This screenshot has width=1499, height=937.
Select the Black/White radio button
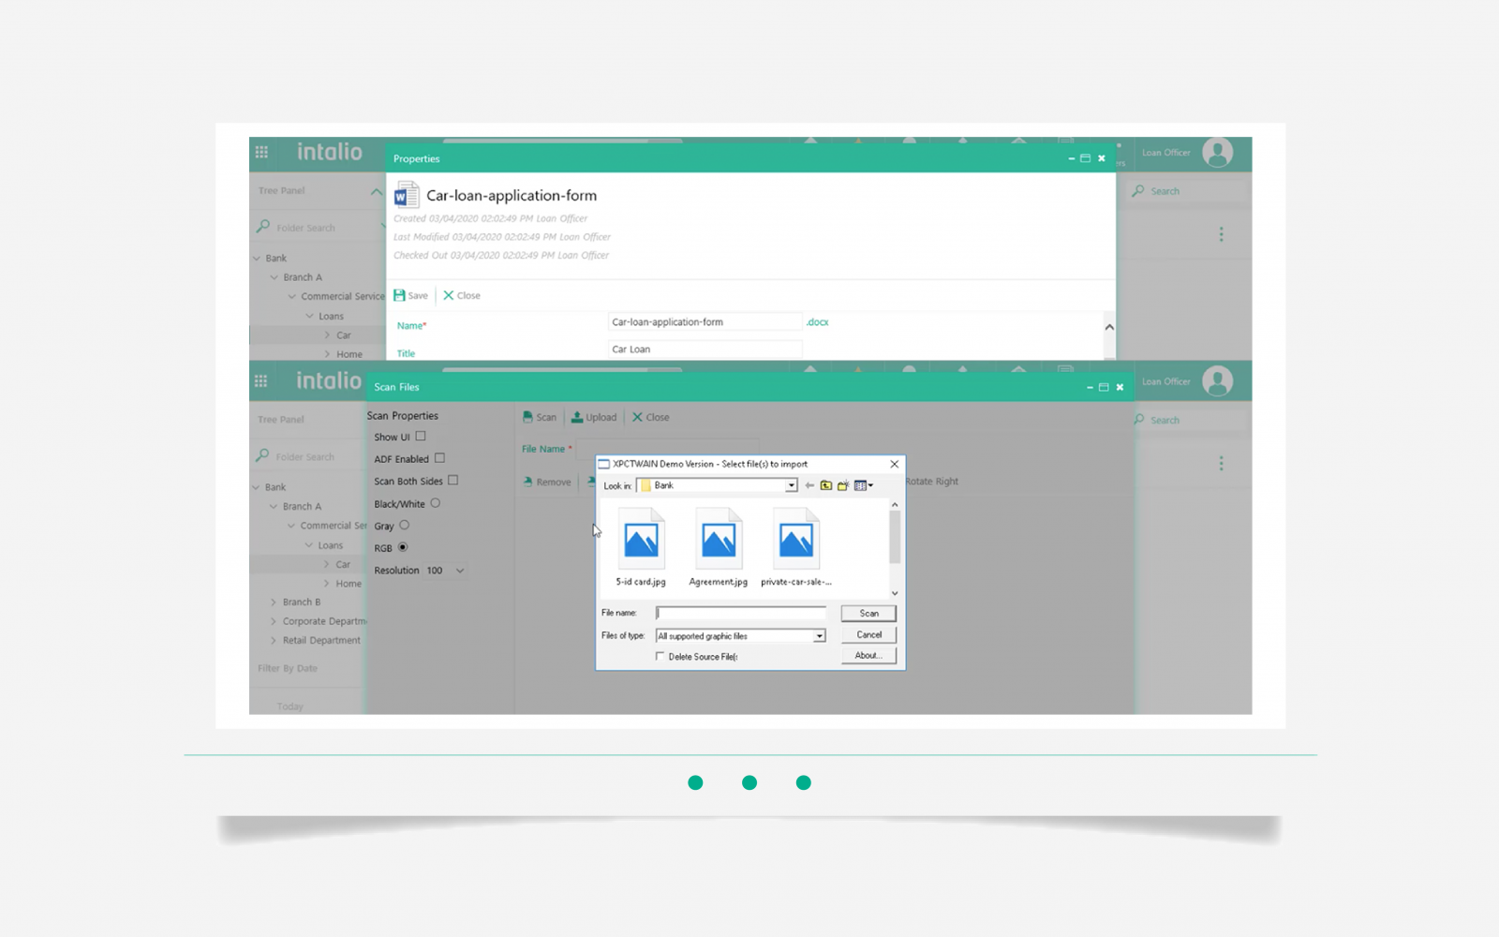coord(436,503)
